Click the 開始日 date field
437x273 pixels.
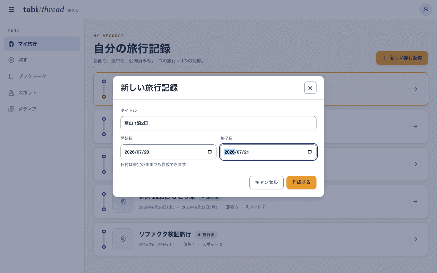pos(168,152)
